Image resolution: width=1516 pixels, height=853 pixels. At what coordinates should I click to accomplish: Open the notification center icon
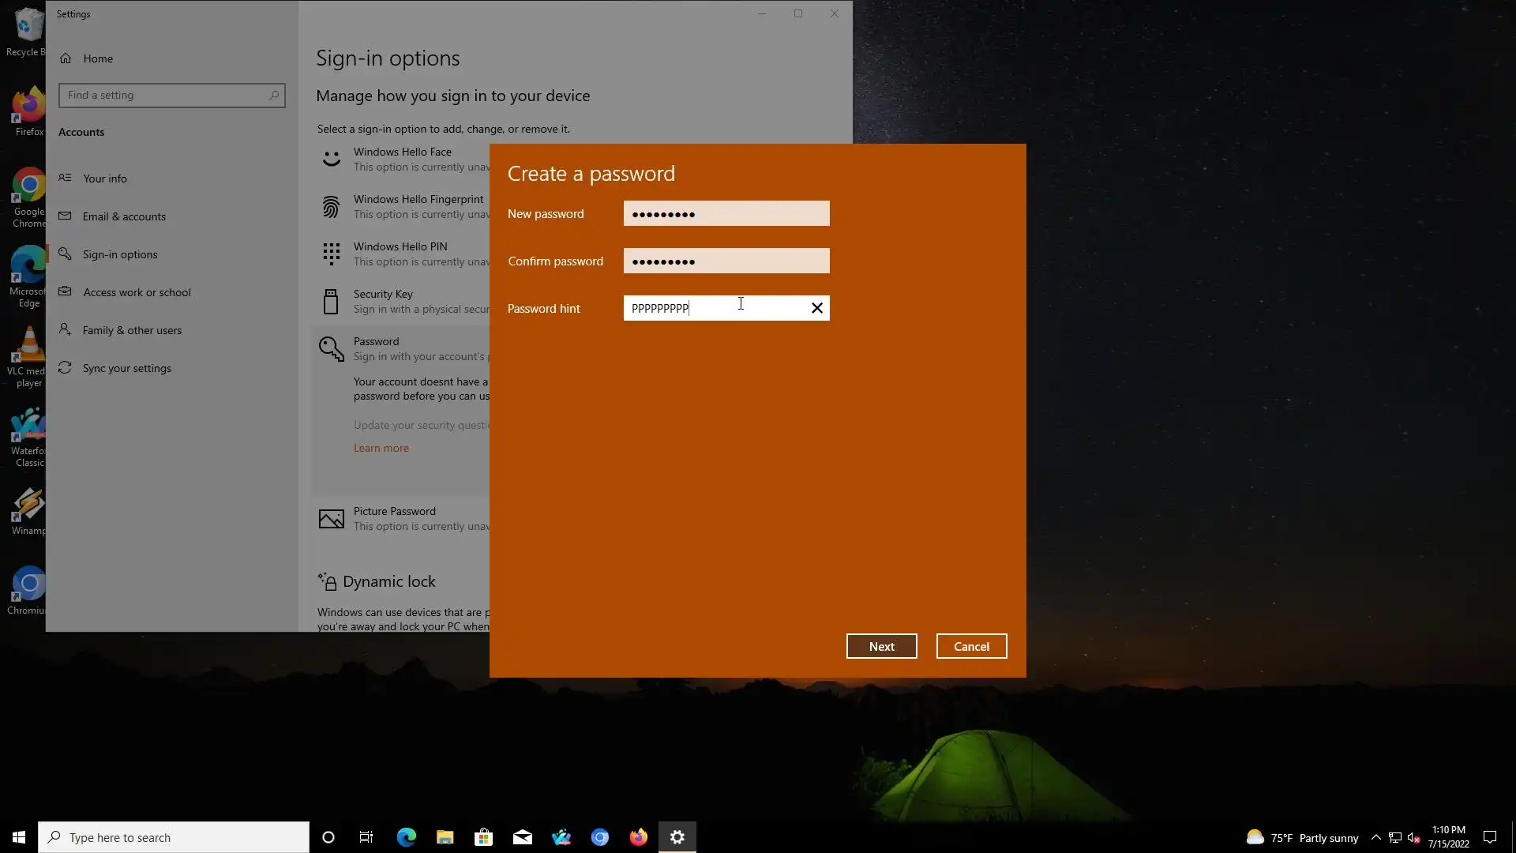click(1490, 837)
